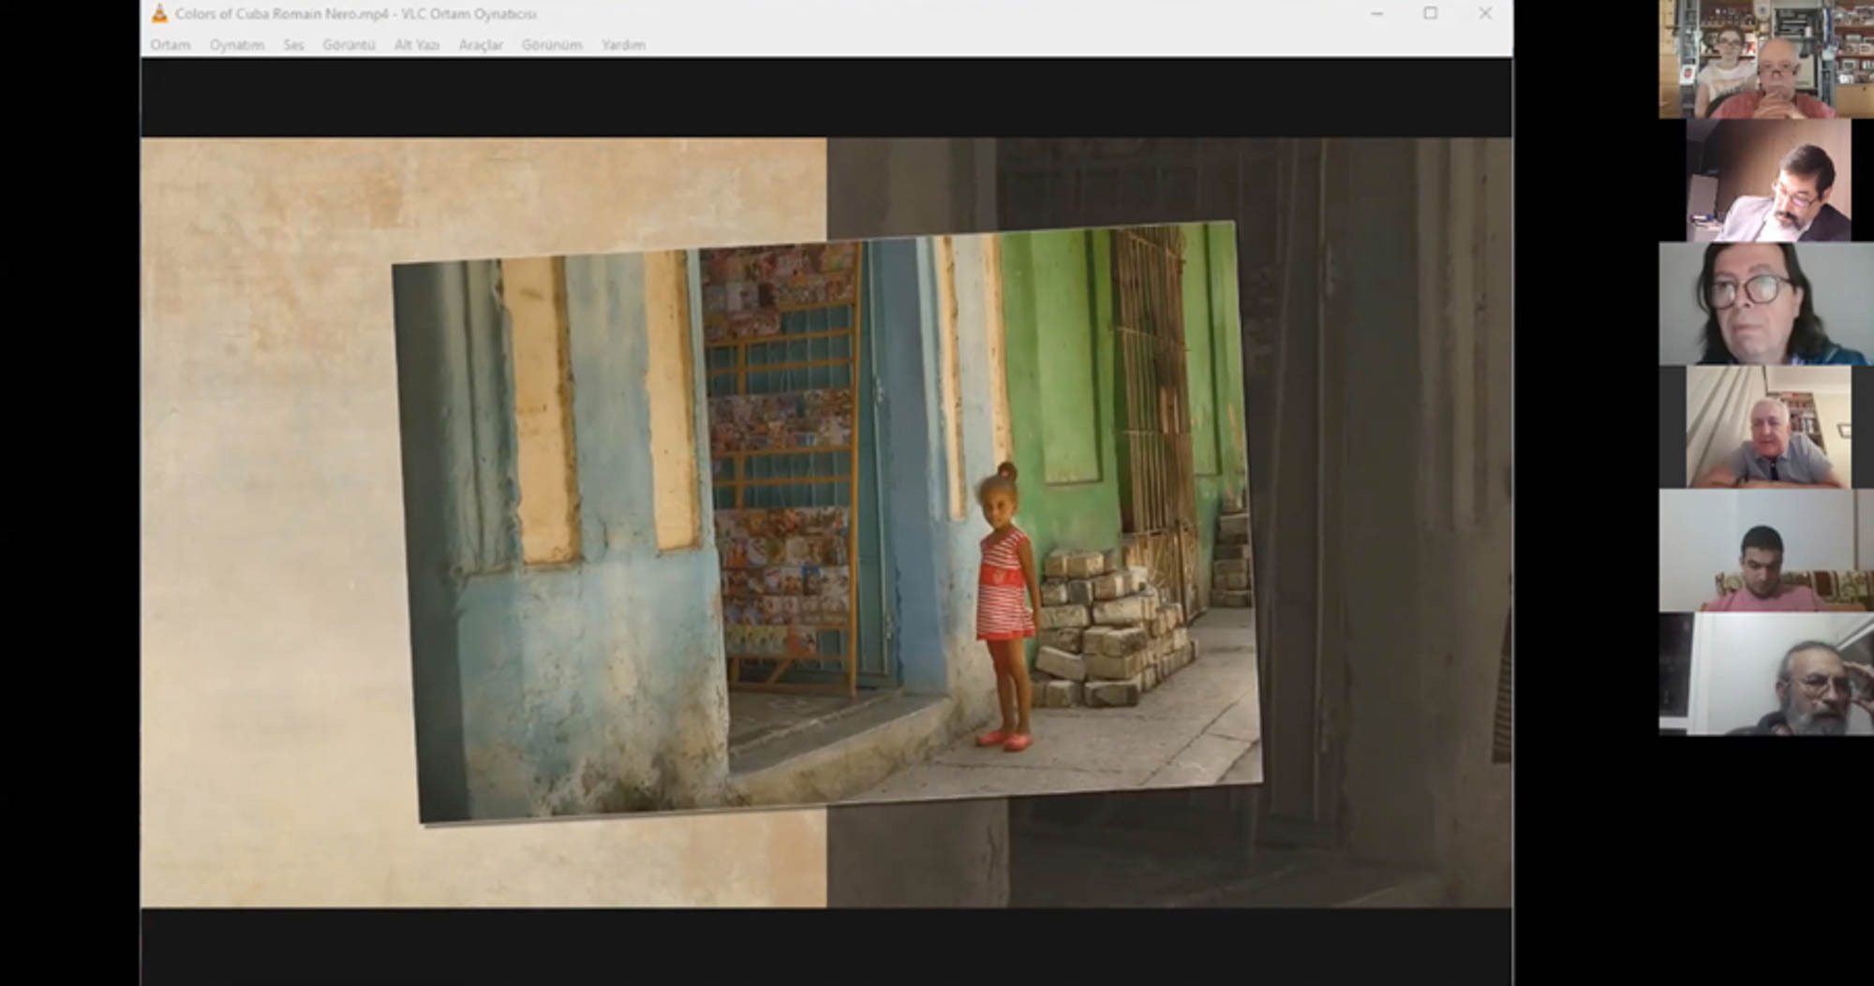The height and width of the screenshot is (986, 1874).
Task: Open the Araçlar menu
Action: (x=481, y=45)
